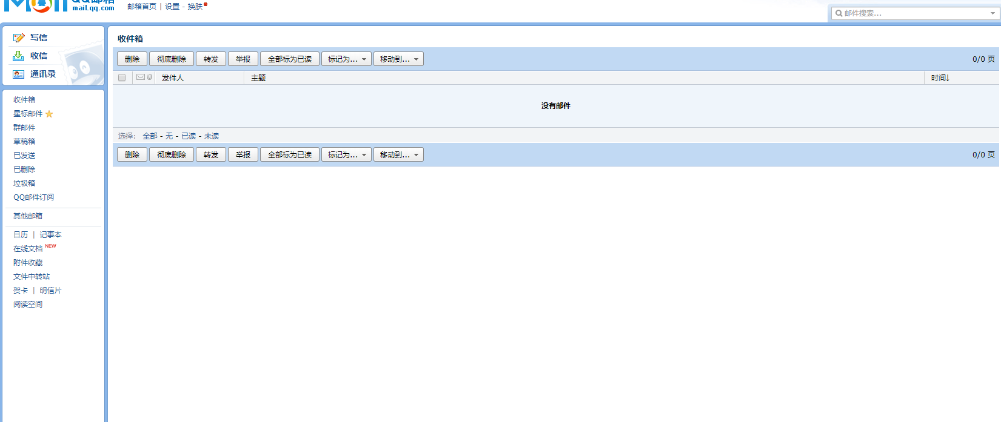Open the 草稿箱 drafts folder
1001x422 pixels.
tap(24, 142)
